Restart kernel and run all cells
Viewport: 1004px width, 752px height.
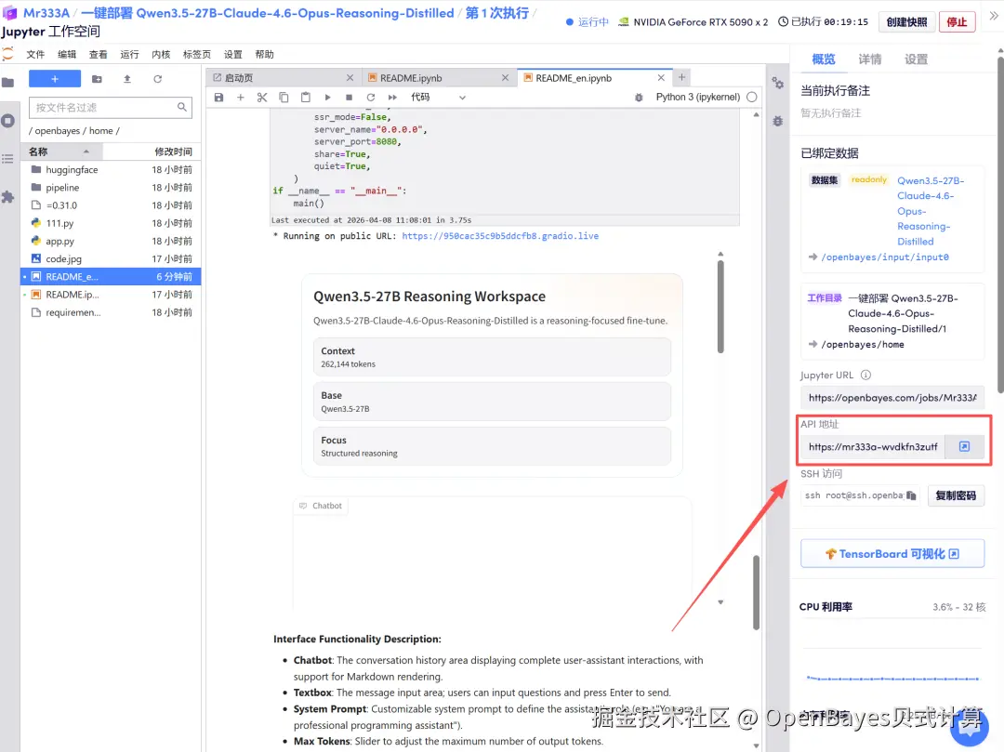coord(392,98)
